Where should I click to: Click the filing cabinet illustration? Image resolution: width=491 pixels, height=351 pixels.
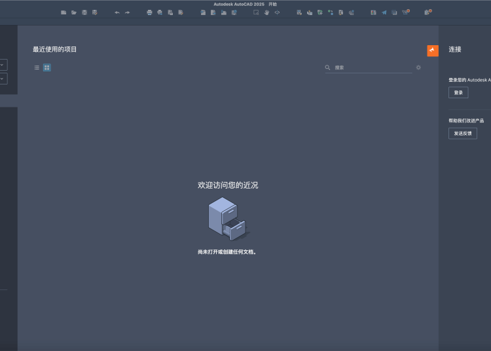pyautogui.click(x=227, y=219)
